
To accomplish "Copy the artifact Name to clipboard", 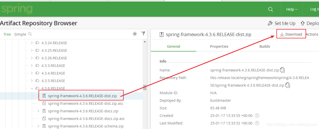I will (x=283, y=70).
